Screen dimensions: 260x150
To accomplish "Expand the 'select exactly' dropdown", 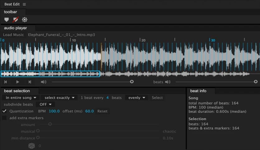I will 59,98.
